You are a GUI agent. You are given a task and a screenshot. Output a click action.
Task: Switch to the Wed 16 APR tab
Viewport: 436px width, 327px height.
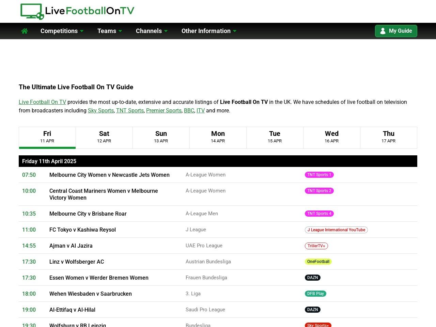(332, 138)
